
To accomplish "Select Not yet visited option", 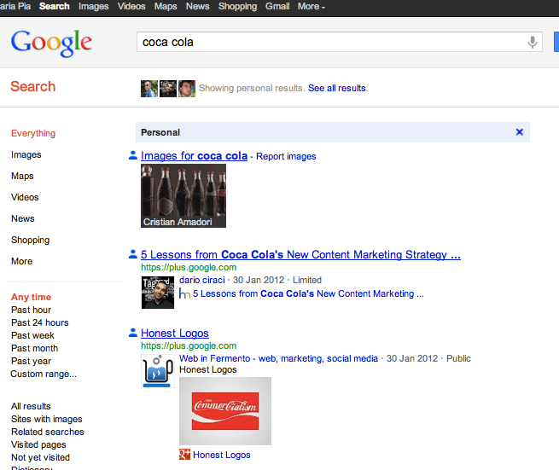I will (40, 457).
